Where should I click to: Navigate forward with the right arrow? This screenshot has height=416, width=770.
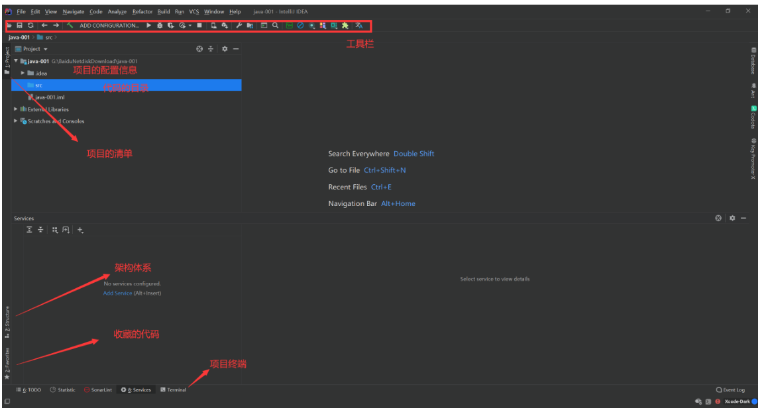click(56, 25)
